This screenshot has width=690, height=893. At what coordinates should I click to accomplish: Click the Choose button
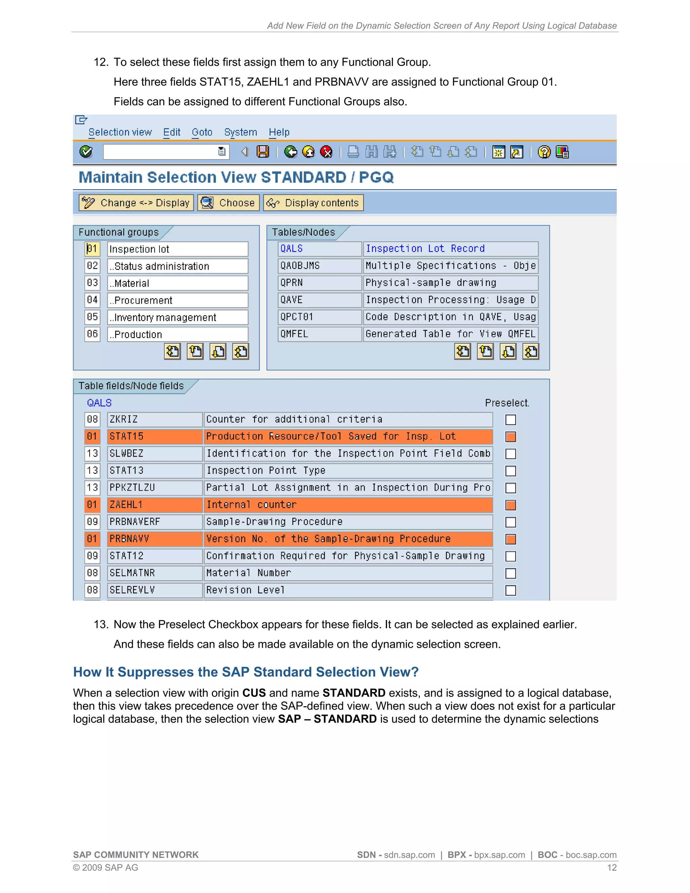[228, 203]
